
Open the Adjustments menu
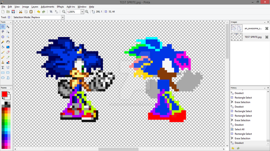pyautogui.click(x=47, y=7)
